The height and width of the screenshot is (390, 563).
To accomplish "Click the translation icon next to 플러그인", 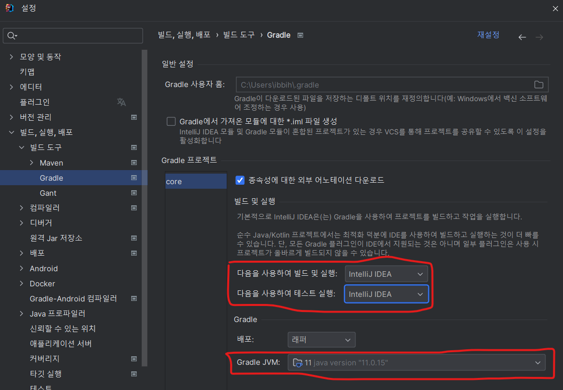I will click(x=121, y=102).
